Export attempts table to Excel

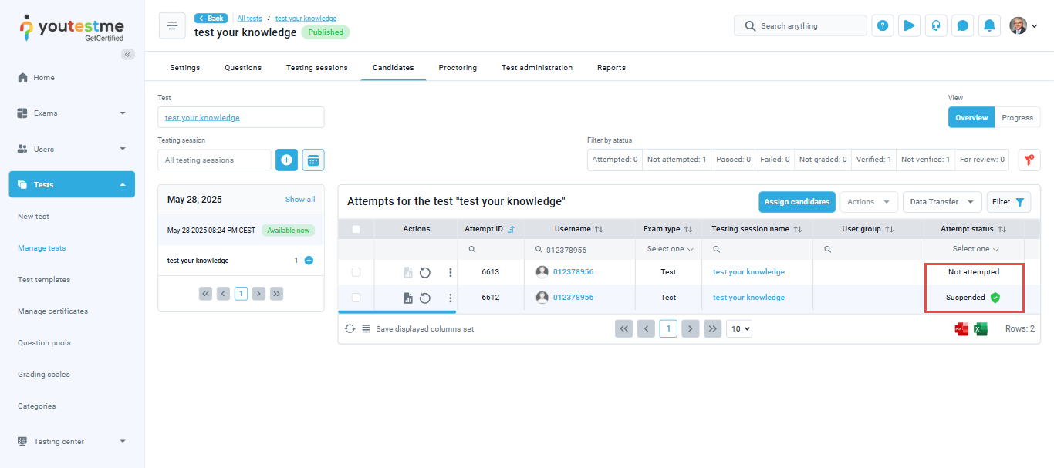point(981,329)
